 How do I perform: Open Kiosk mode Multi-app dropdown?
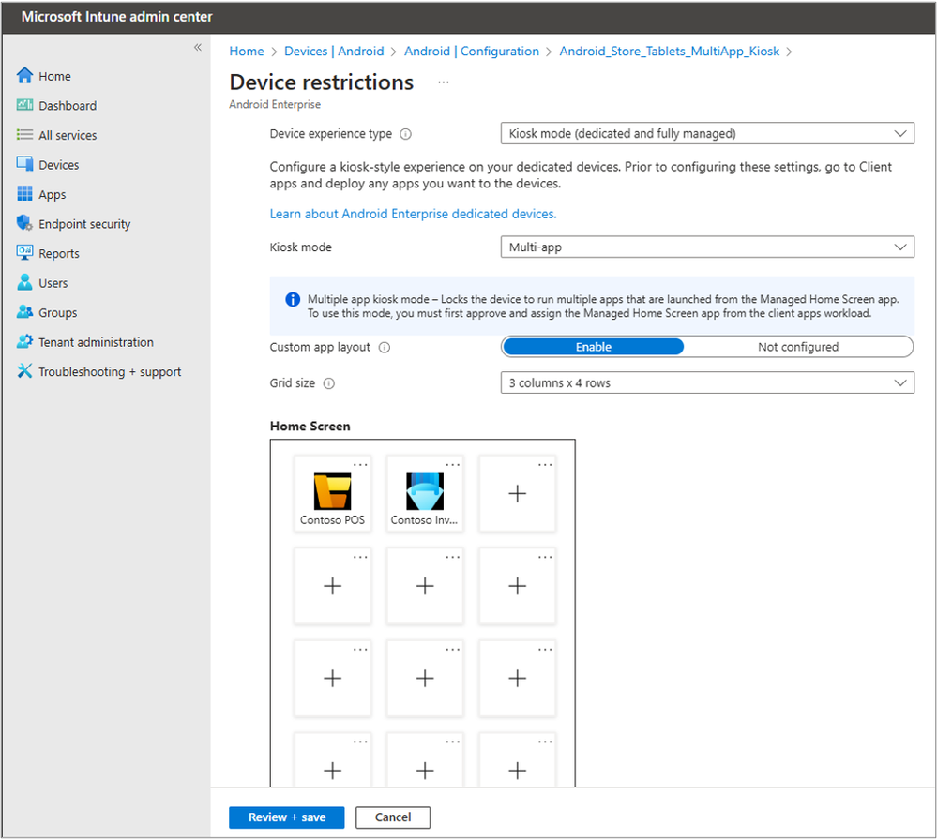pyautogui.click(x=707, y=247)
